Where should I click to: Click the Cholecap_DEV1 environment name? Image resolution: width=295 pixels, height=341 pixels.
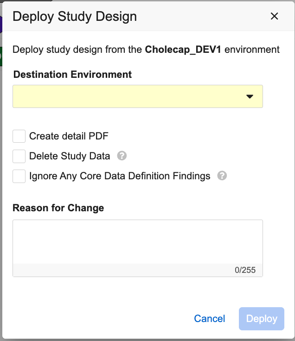pyautogui.click(x=184, y=50)
